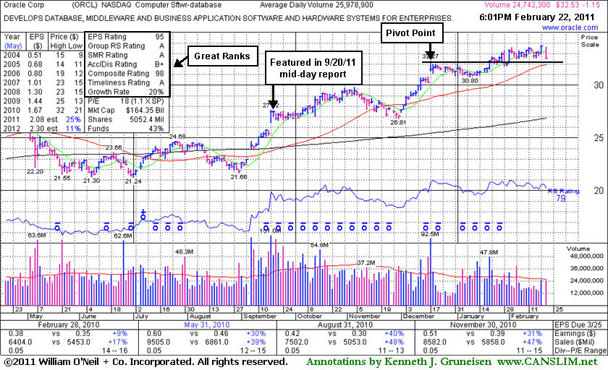Select the RS Rating 79 label
Screen dimensions: 608x370
pyautogui.click(x=563, y=194)
